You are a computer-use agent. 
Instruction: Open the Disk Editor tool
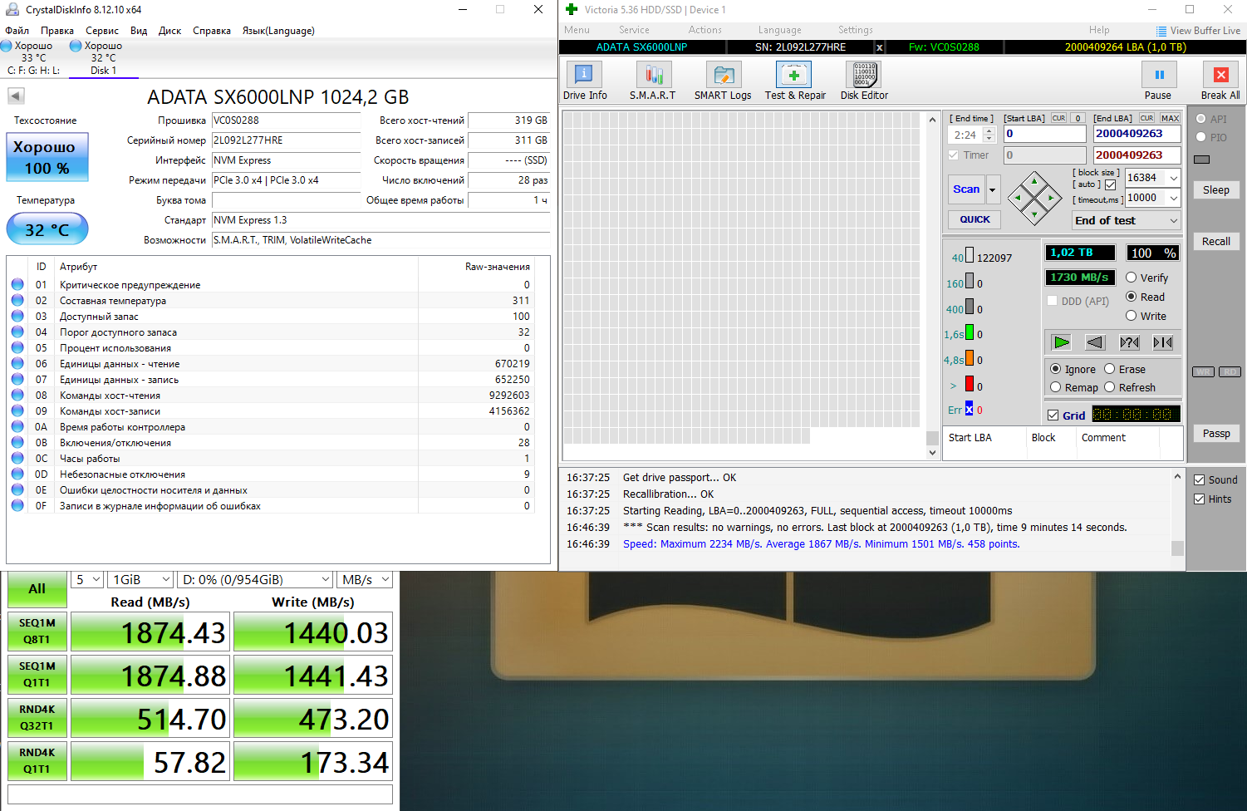[864, 76]
